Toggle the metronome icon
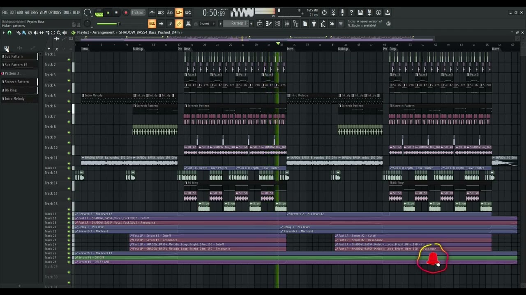The width and height of the screenshot is (526, 295). tap(152, 12)
